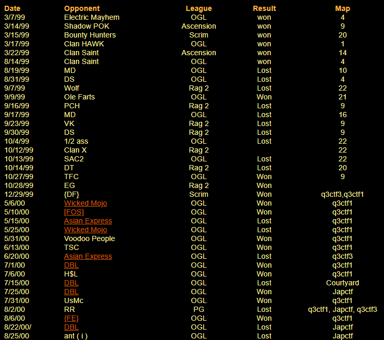384x340 pixels.
Task: Follow the DBL link dated 7/25/00
Action: click(71, 292)
